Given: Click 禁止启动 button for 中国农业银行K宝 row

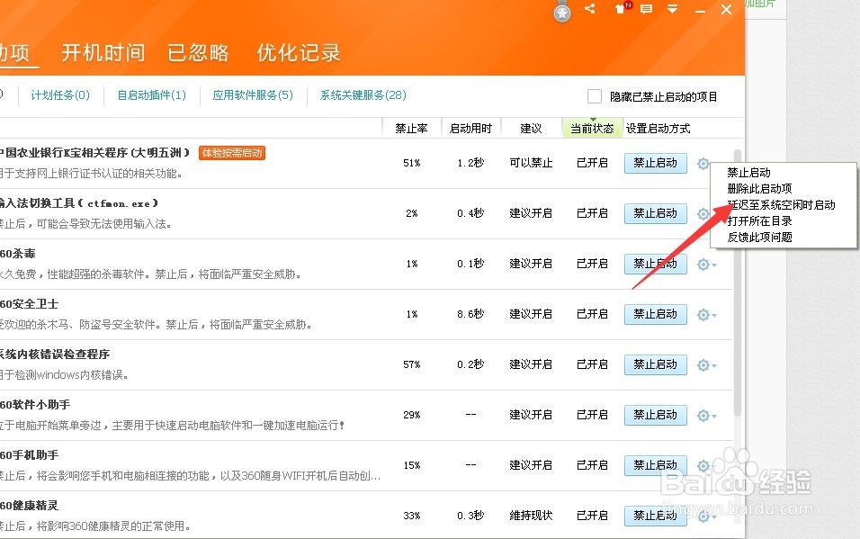Looking at the screenshot, I should [656, 163].
